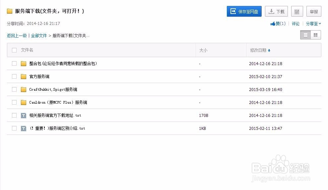Click the folder icon of 官方服务端
The image size is (328, 190).
click(x=24, y=76)
